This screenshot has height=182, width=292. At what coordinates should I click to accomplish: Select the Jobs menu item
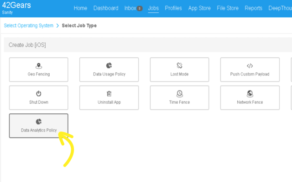153,8
